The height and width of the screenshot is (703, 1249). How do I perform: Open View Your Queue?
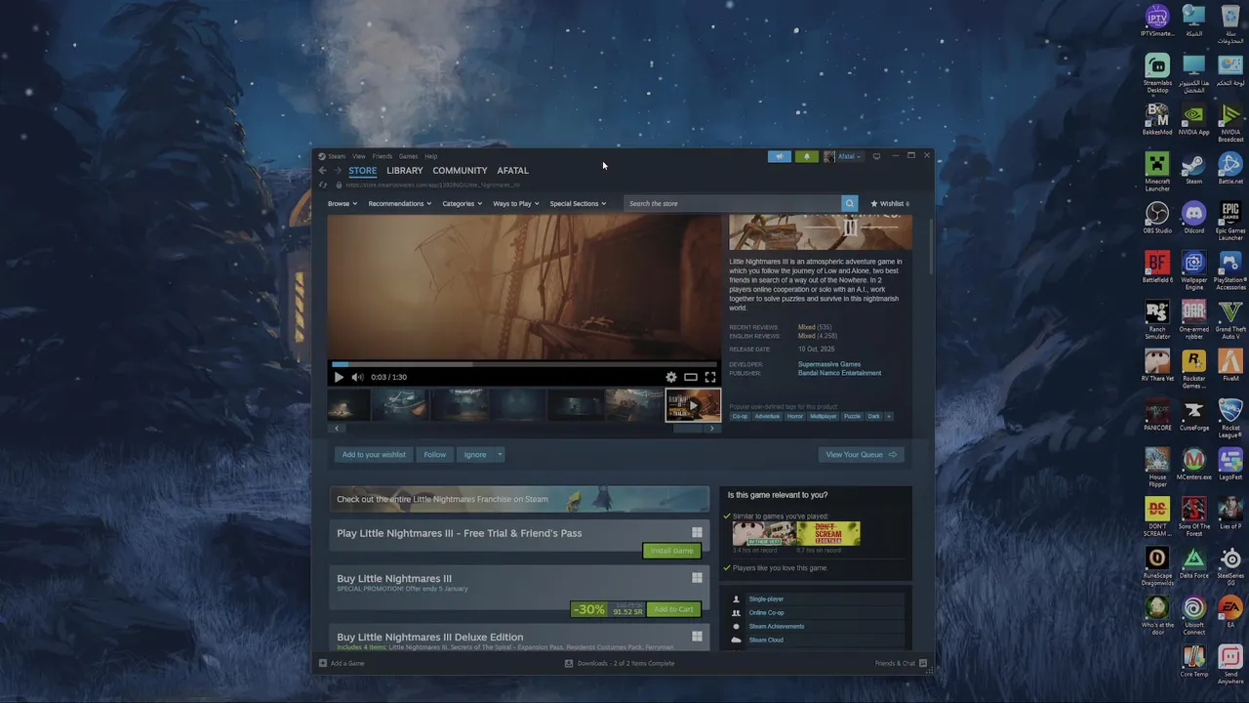tap(861, 454)
